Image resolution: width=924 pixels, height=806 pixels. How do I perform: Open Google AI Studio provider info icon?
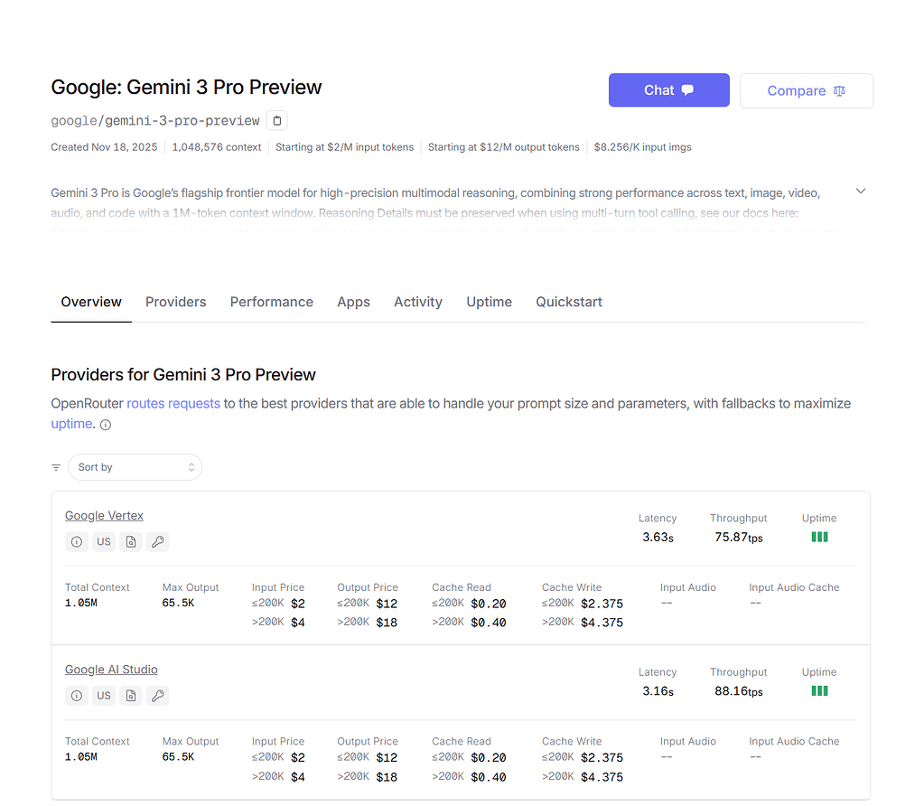coord(77,696)
